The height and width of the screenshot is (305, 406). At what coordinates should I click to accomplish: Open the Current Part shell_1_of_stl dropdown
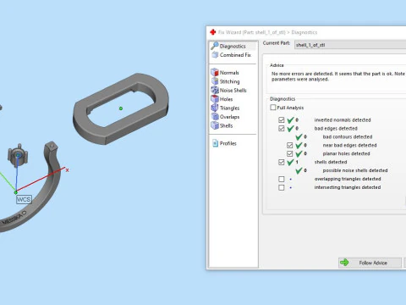pos(350,45)
